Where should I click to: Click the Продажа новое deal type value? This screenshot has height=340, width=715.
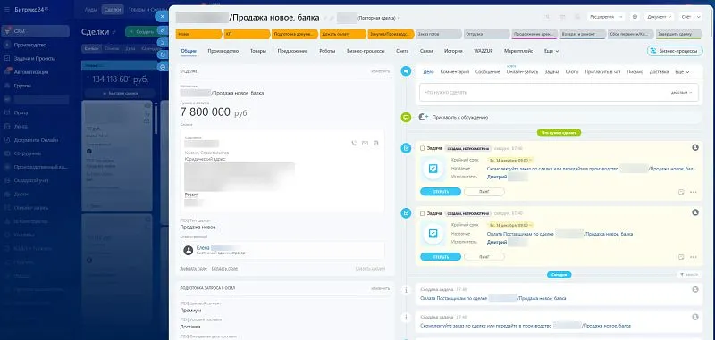click(x=198, y=228)
